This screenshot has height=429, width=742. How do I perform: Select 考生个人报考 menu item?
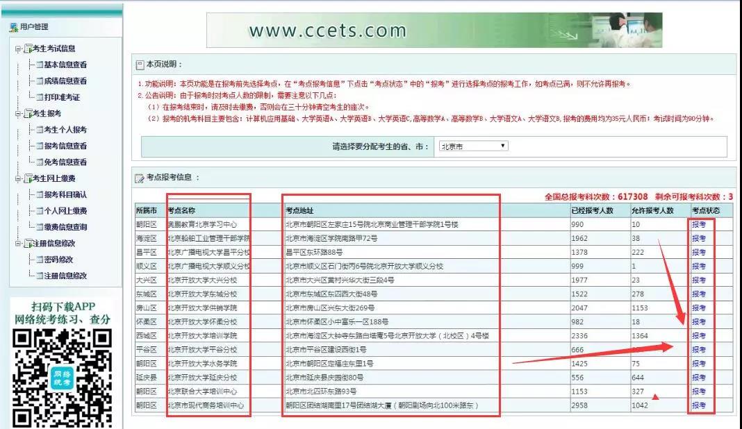click(x=65, y=130)
